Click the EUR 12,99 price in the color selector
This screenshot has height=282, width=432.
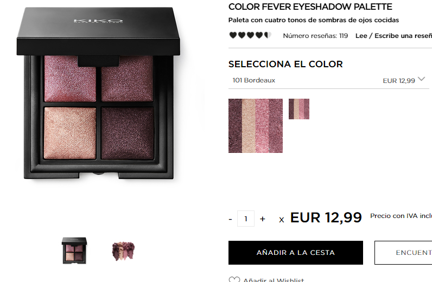click(x=399, y=81)
